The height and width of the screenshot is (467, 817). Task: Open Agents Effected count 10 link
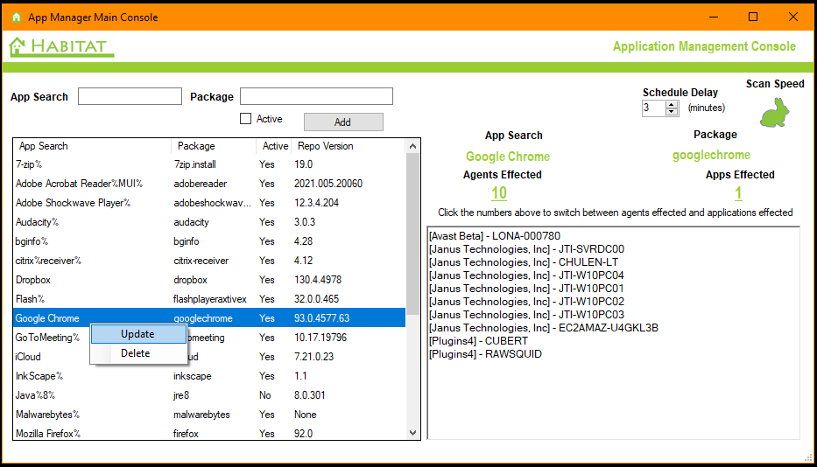[498, 193]
